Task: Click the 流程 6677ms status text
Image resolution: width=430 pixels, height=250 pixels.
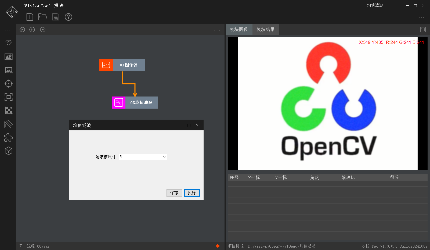Action: [38, 246]
